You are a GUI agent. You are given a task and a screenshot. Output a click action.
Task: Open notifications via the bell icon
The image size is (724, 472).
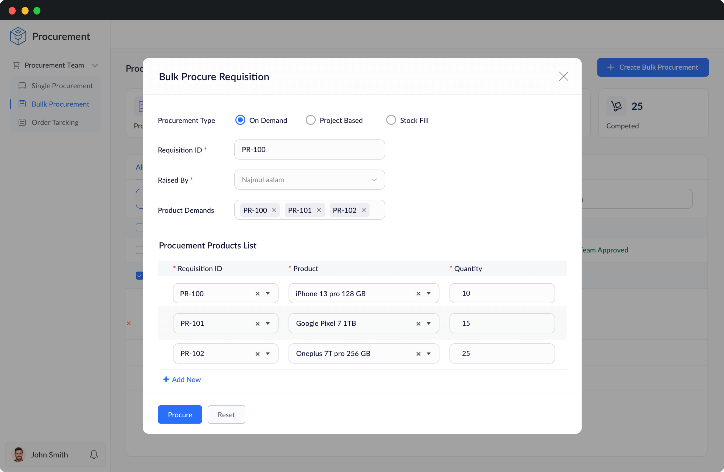(93, 454)
